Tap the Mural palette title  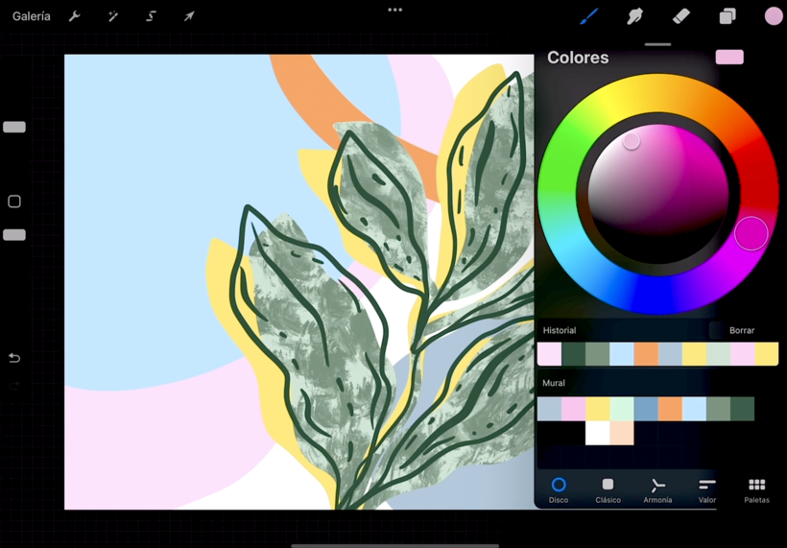tap(554, 383)
